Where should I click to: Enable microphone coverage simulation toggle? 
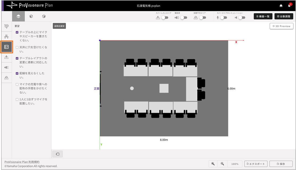click(x=223, y=18)
